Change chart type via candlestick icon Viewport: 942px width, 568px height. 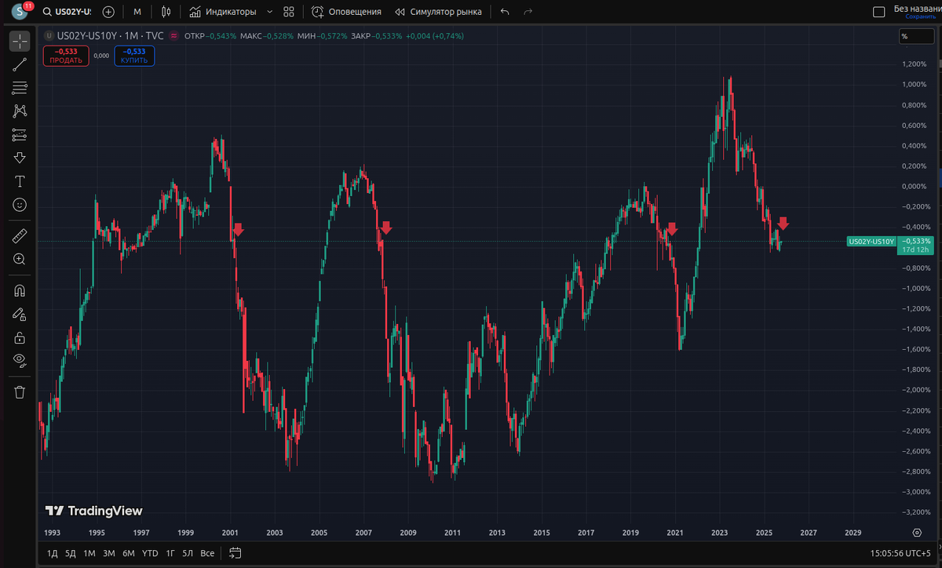pyautogui.click(x=165, y=12)
